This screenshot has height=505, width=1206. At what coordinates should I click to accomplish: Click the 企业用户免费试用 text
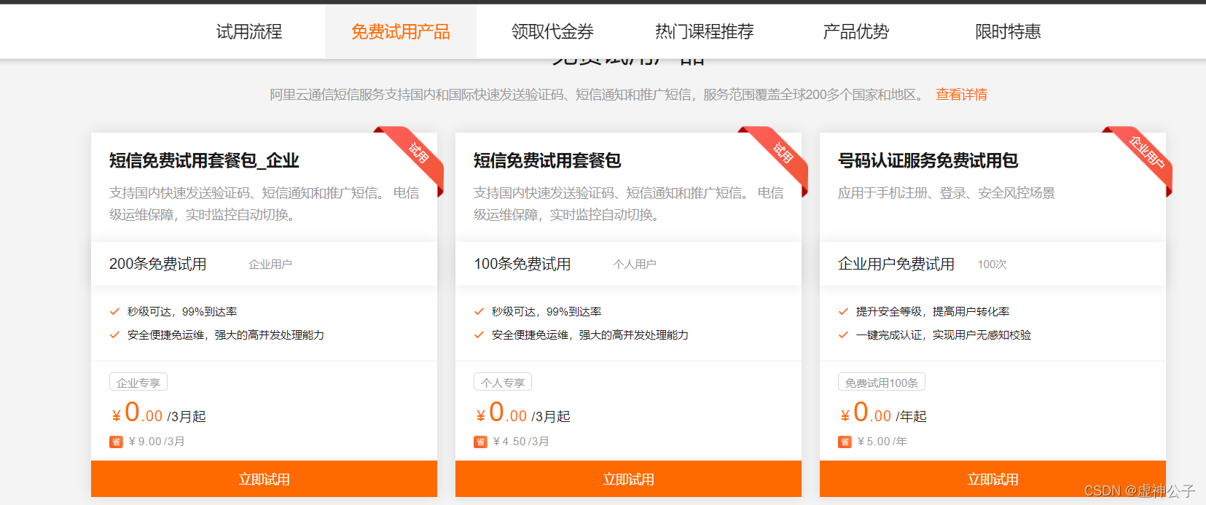pyautogui.click(x=896, y=264)
